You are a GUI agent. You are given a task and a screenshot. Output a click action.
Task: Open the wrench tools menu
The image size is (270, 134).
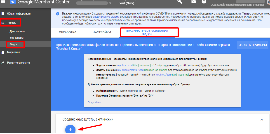[x=180, y=2]
